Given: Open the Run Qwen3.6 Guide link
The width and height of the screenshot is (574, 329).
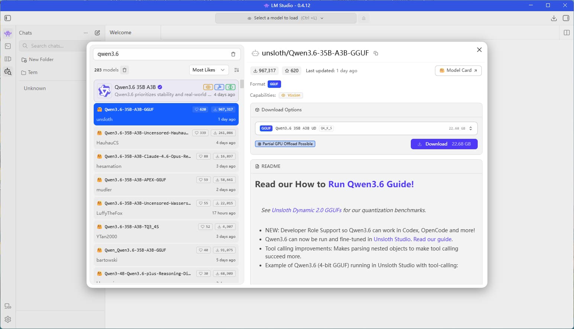Looking at the screenshot, I should point(371,184).
